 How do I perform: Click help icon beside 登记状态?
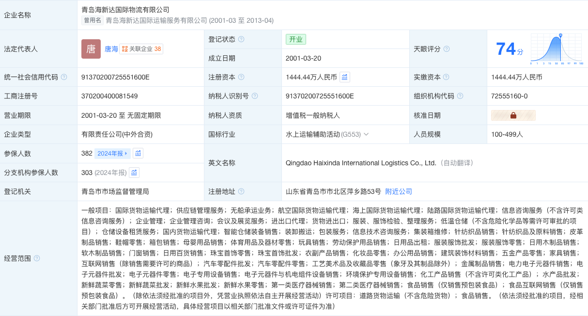click(241, 39)
